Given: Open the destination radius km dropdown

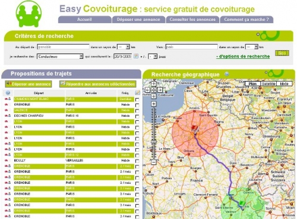Looking at the screenshot, I should click(252, 47).
